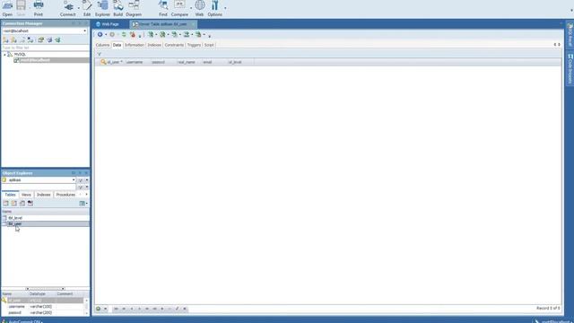The height and width of the screenshot is (323, 574).
Task: Select the tbl_user table
Action: (15, 223)
